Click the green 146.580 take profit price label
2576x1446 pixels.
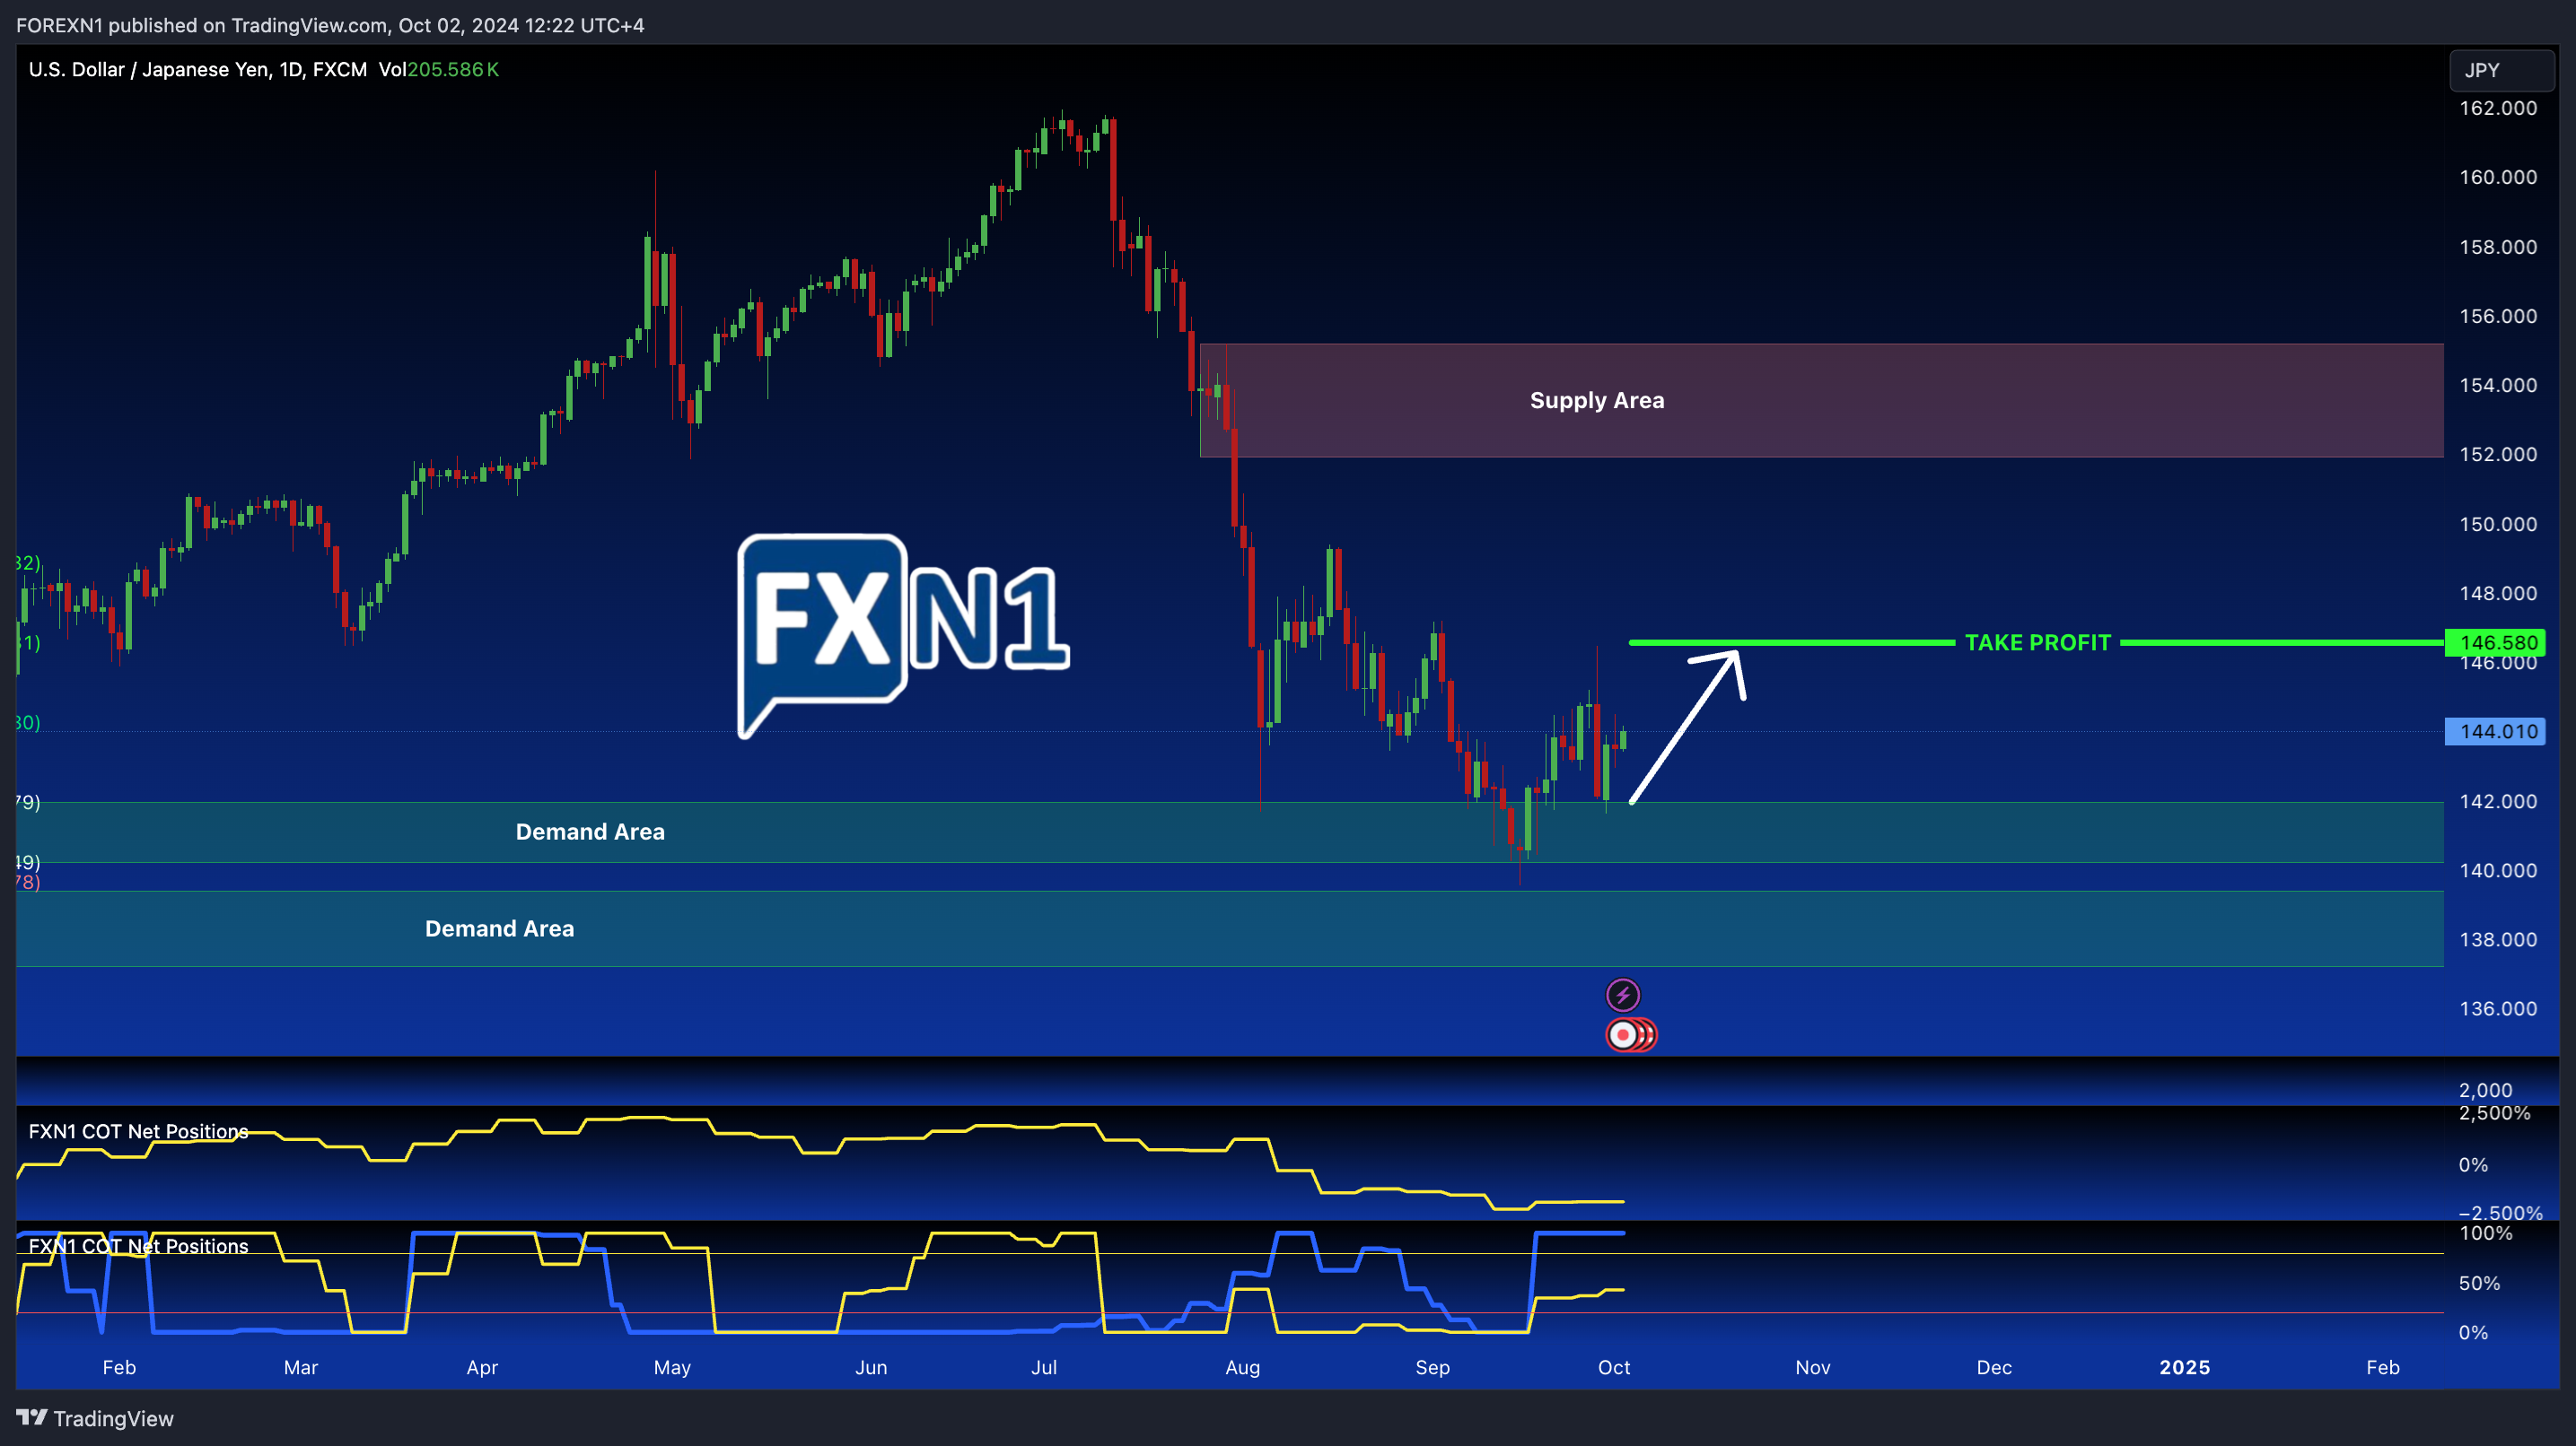[2495, 642]
